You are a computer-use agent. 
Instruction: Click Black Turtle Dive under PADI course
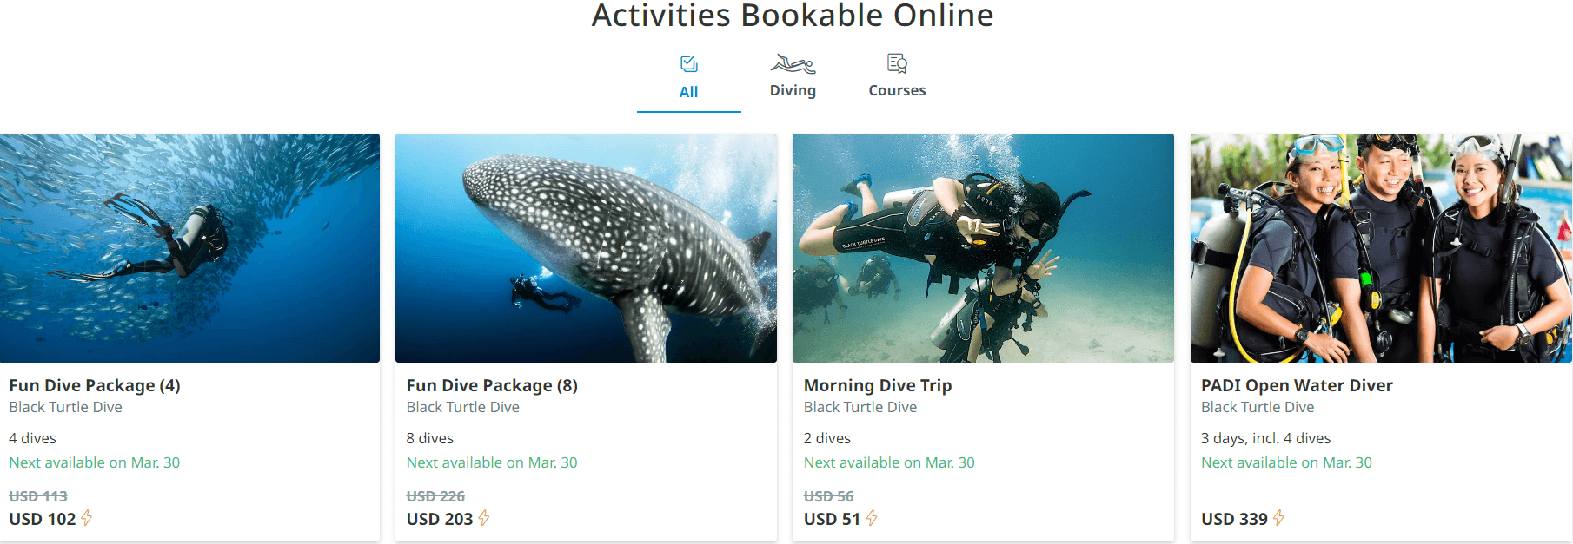point(1258,407)
